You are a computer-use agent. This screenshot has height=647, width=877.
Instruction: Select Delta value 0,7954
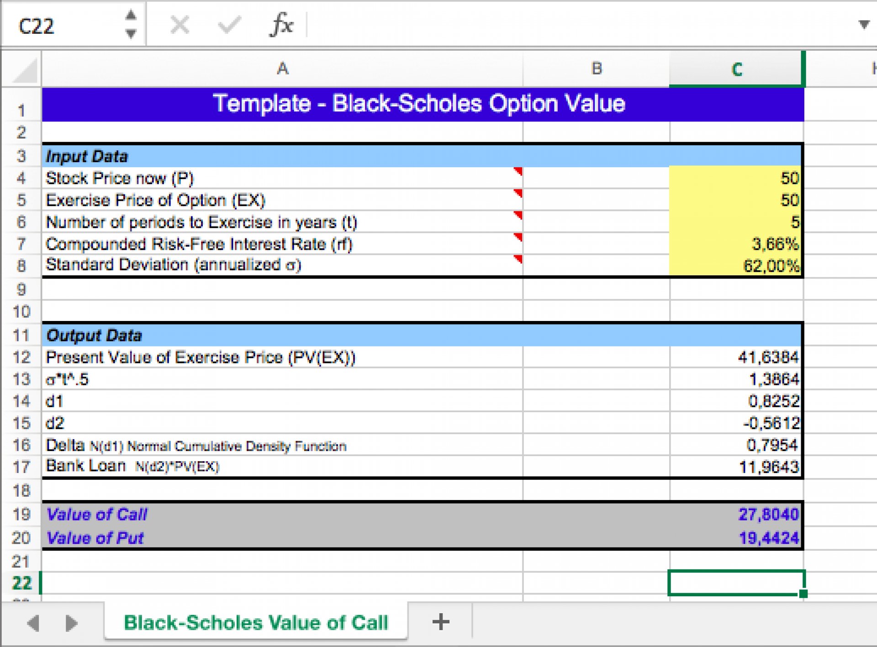pyautogui.click(x=735, y=445)
